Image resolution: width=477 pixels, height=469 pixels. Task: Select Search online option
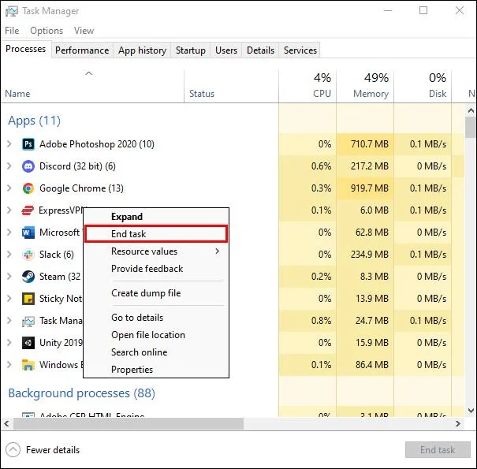156,352
